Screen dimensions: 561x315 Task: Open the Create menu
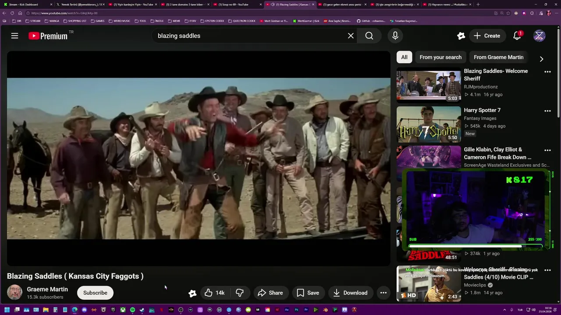(486, 36)
